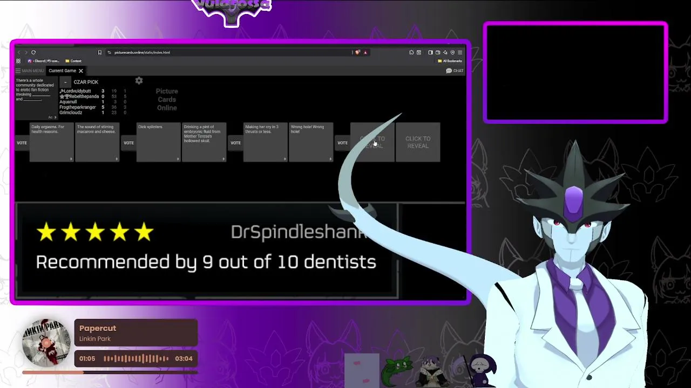This screenshot has width=691, height=388.
Task: Click the song progress bar under the player
Action: click(x=110, y=372)
